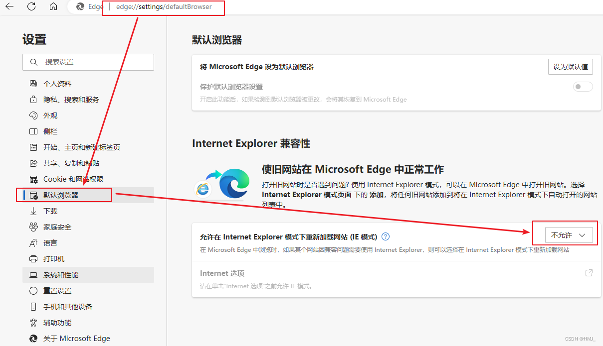Click the Edge logo in the address bar
This screenshot has width=603, height=346.
(x=80, y=7)
